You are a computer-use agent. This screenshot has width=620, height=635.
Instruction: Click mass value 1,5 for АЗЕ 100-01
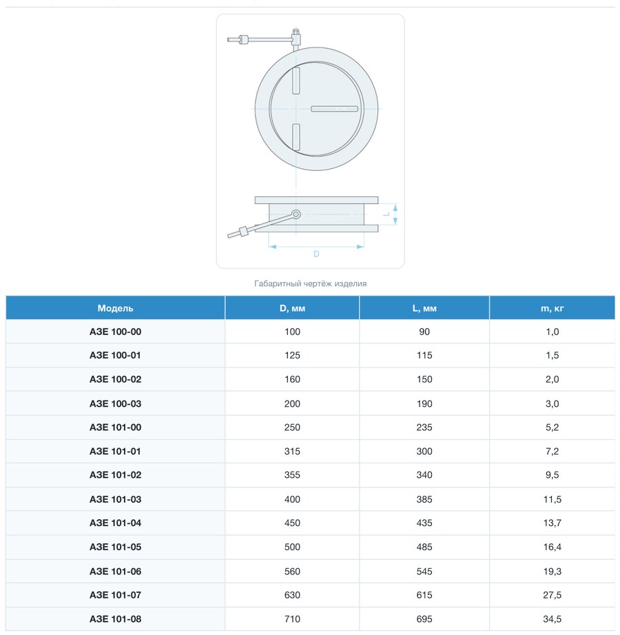552,355
